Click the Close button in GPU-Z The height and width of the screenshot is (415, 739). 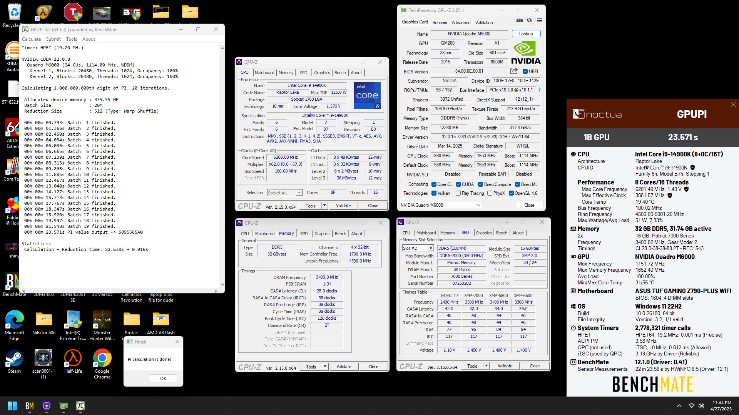point(529,205)
